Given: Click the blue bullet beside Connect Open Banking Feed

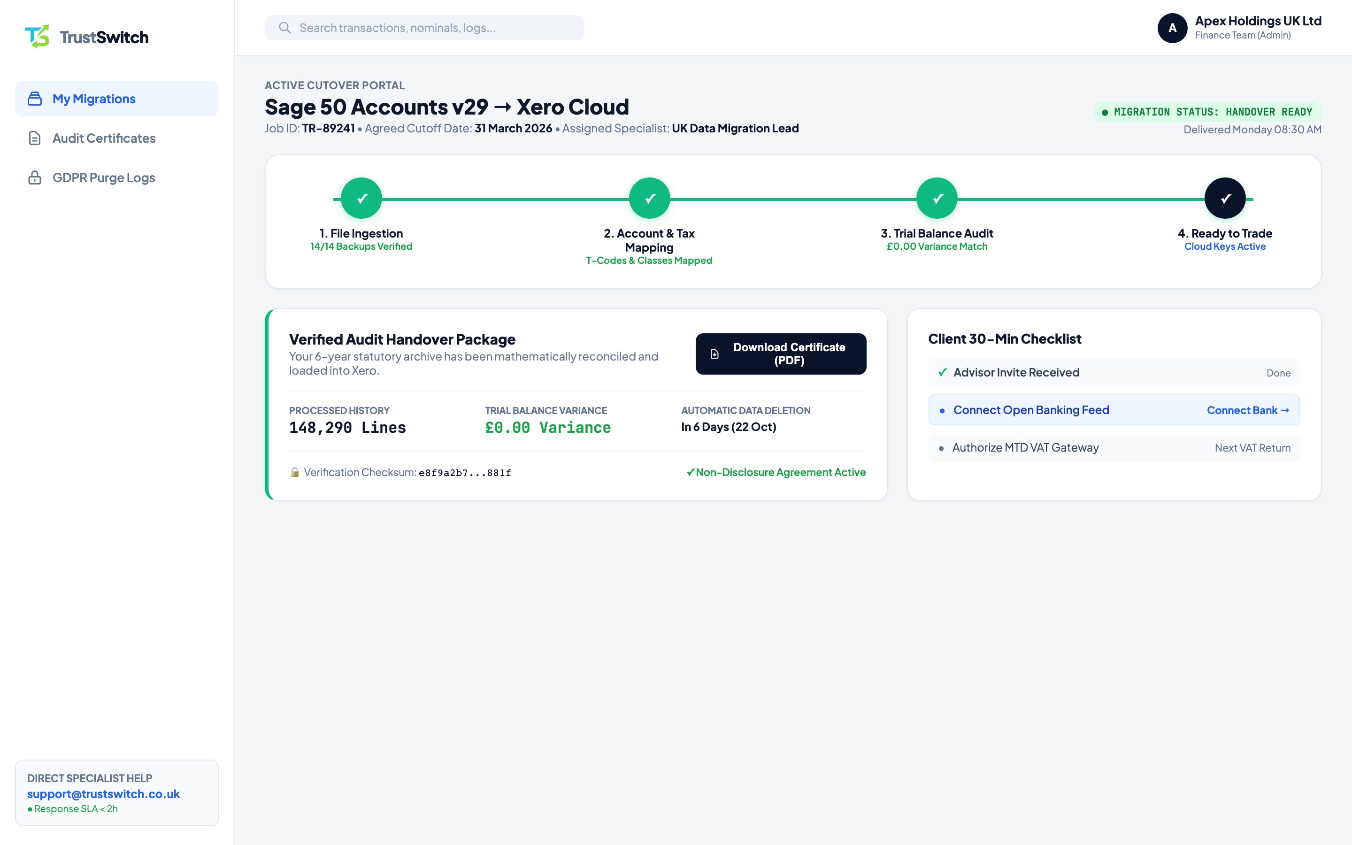Looking at the screenshot, I should coord(942,411).
